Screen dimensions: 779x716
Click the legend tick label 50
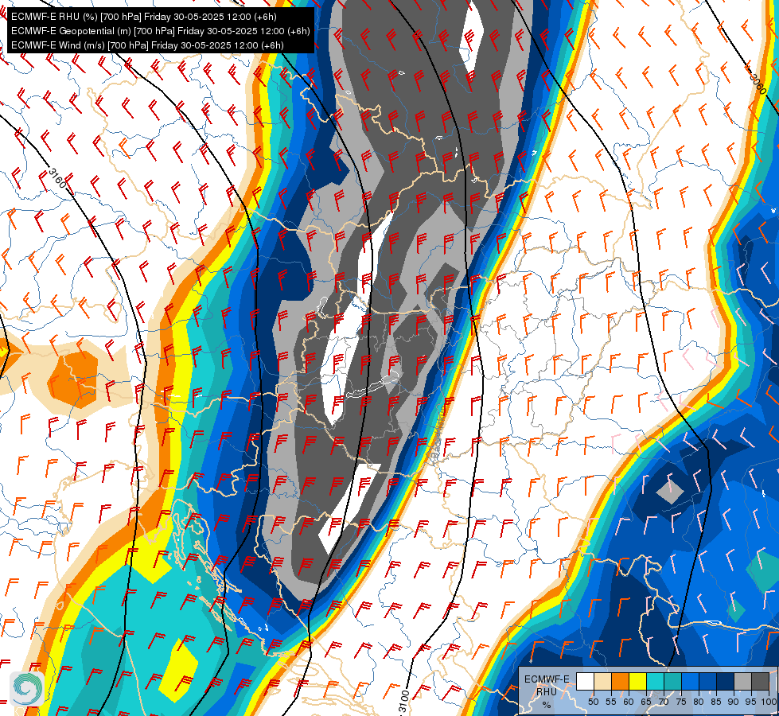click(593, 702)
